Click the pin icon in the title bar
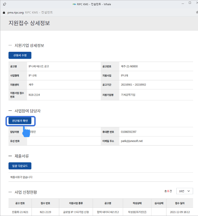 click(5, 4)
